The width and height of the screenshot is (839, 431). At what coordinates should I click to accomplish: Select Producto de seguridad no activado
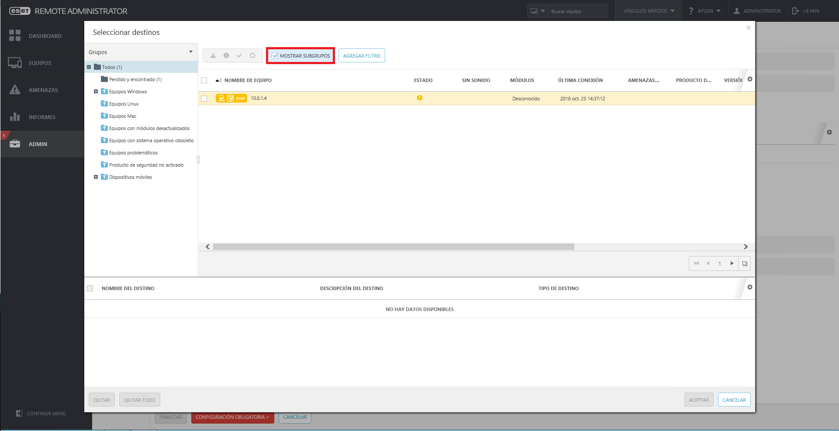146,165
